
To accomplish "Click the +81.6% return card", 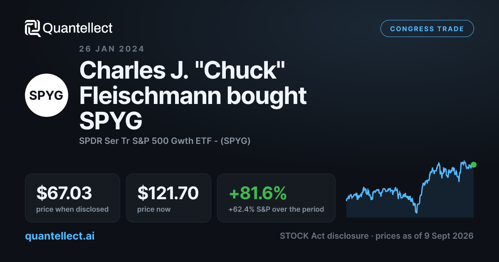I will tap(276, 198).
